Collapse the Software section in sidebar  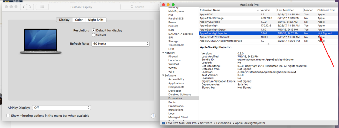[163, 76]
